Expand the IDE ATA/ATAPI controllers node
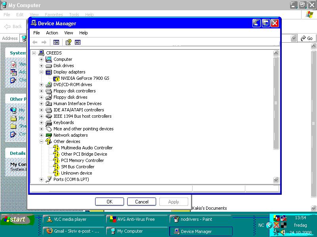 41,110
